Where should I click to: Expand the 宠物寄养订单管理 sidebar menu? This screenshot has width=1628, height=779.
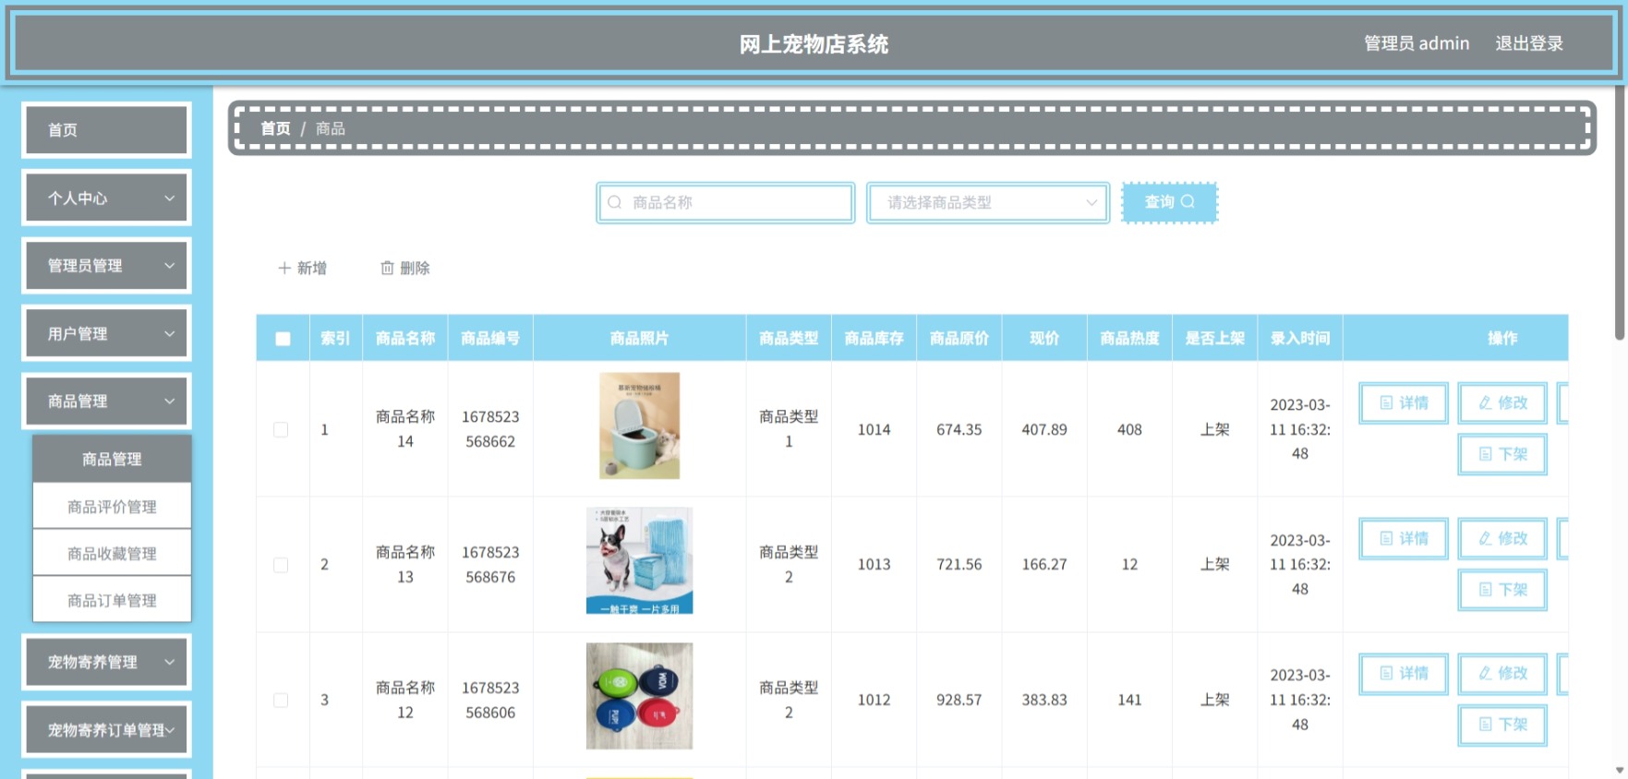click(106, 730)
